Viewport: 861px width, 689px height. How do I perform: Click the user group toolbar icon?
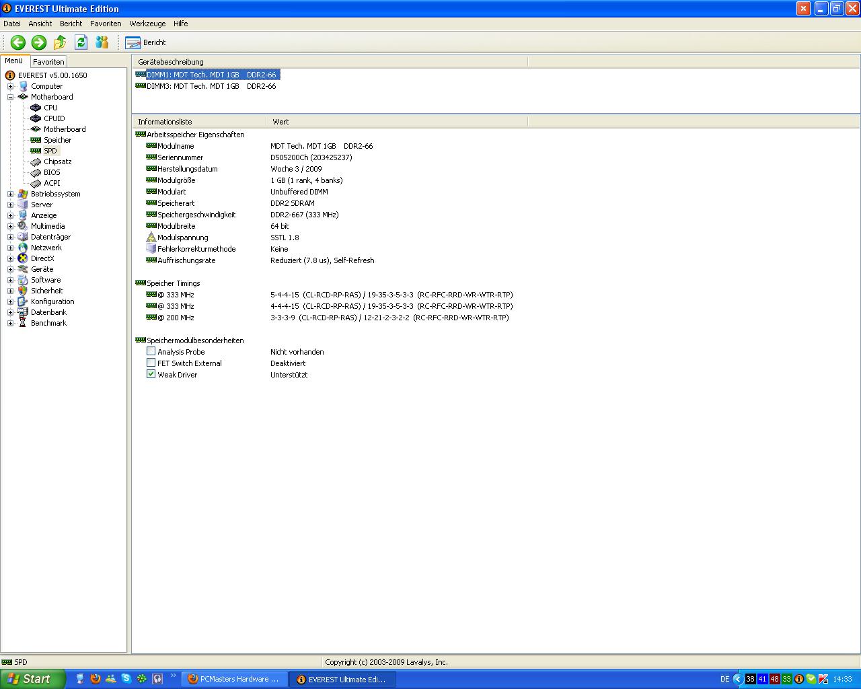[x=102, y=42]
